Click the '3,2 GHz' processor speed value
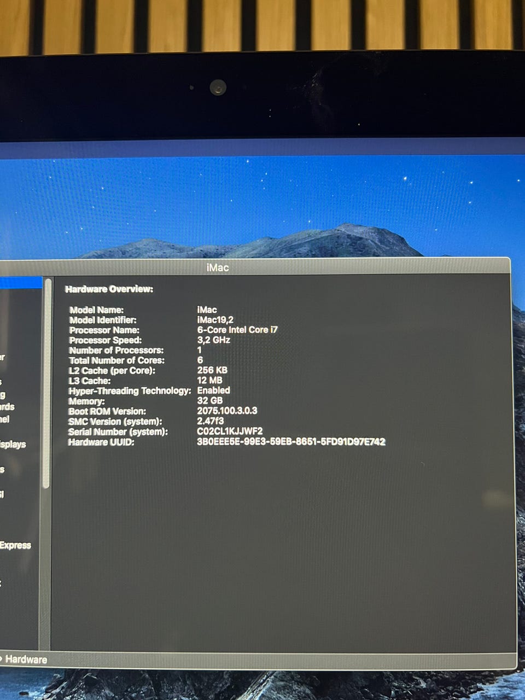525x700 pixels. pyautogui.click(x=213, y=340)
